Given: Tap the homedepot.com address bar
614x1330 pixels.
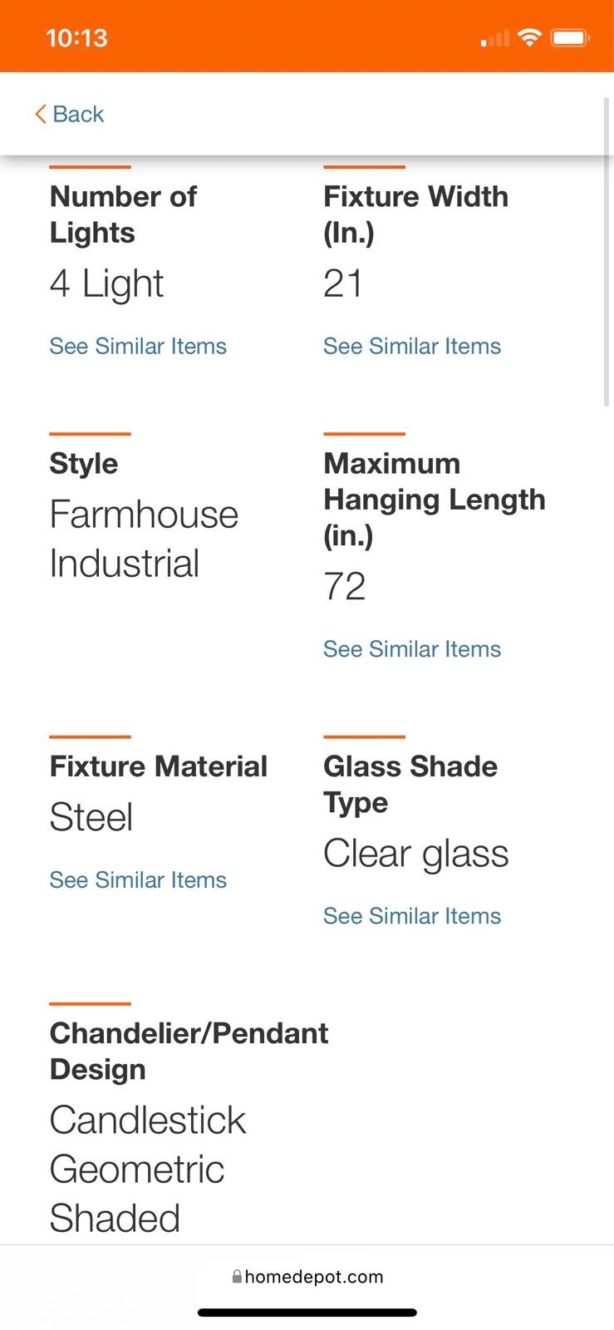Looking at the screenshot, I should pos(307,1276).
